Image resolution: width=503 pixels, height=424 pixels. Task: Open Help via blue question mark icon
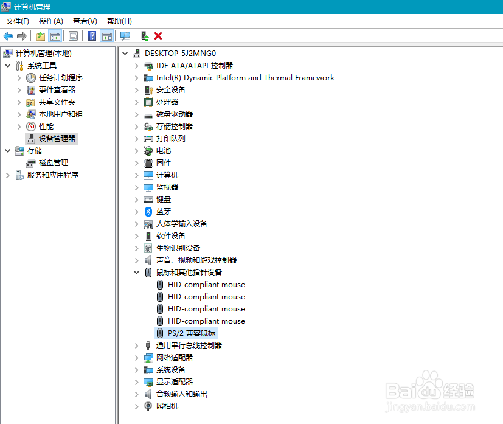[92, 36]
